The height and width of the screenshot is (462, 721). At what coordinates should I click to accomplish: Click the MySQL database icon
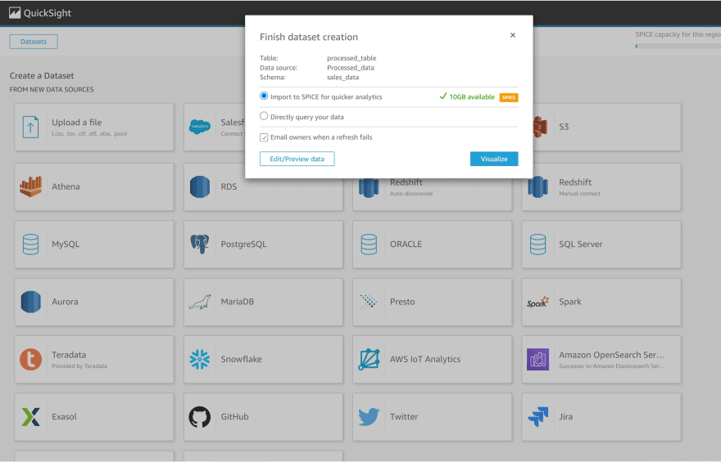31,244
